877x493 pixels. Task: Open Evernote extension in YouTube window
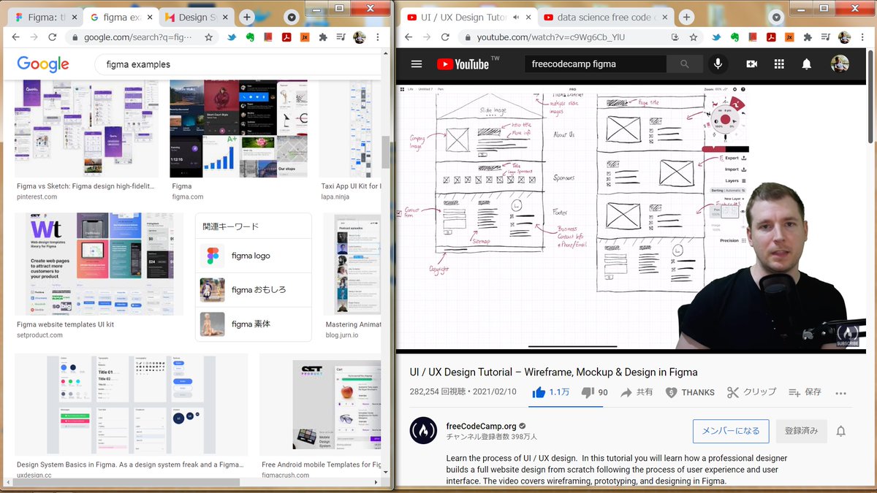(x=735, y=37)
